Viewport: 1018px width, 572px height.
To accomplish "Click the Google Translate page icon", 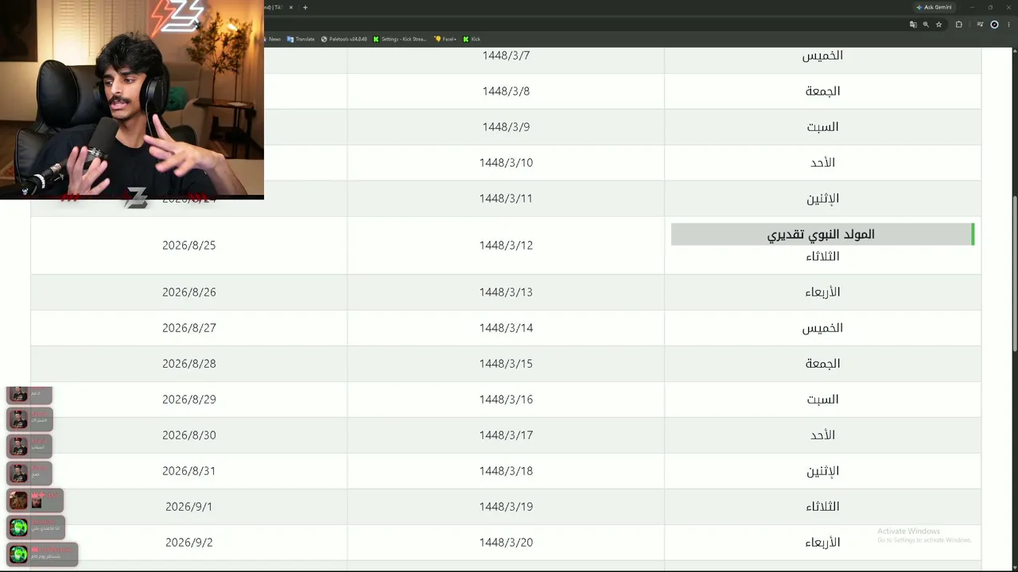I will click(913, 25).
